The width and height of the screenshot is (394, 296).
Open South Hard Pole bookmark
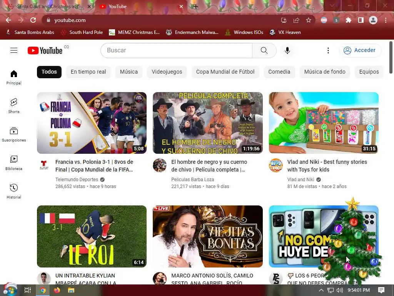pos(82,32)
